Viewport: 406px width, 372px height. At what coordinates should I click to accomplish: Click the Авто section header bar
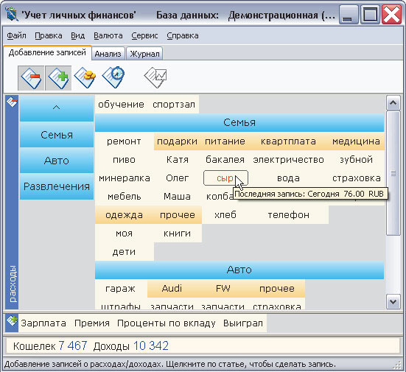pyautogui.click(x=239, y=270)
